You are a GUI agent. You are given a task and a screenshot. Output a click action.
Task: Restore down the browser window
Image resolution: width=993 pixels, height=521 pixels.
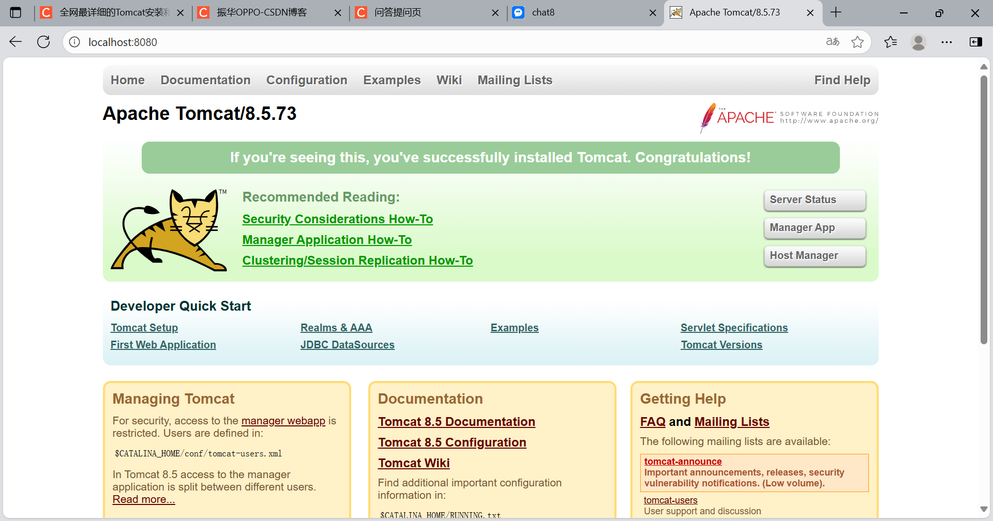pyautogui.click(x=939, y=12)
